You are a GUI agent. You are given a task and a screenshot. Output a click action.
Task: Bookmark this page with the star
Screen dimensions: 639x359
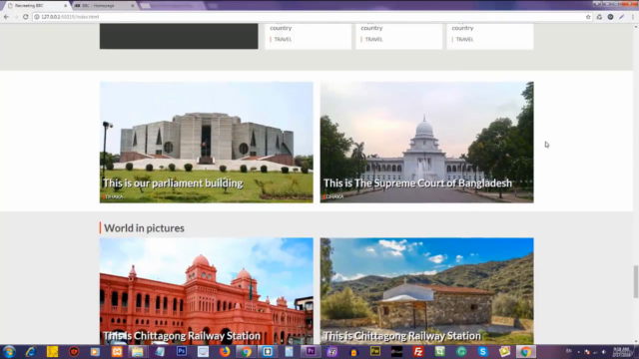(588, 17)
